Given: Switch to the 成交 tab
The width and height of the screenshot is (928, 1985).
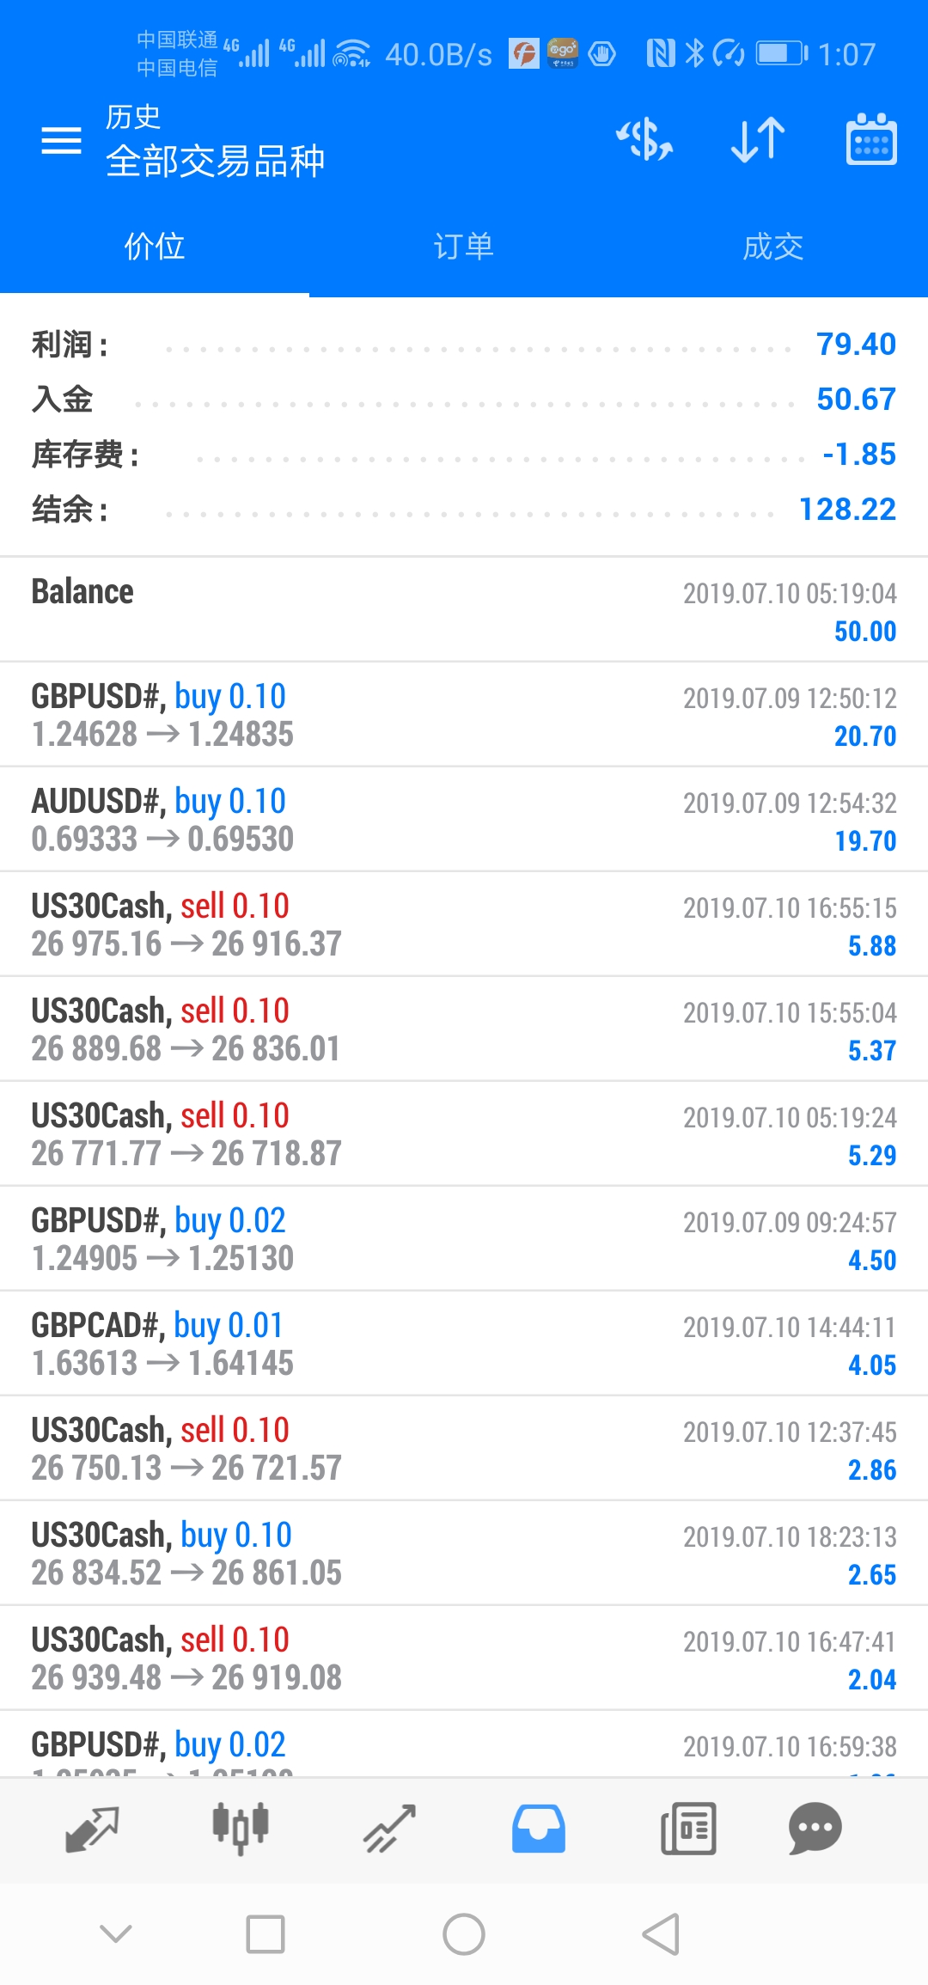Looking at the screenshot, I should pyautogui.click(x=773, y=247).
